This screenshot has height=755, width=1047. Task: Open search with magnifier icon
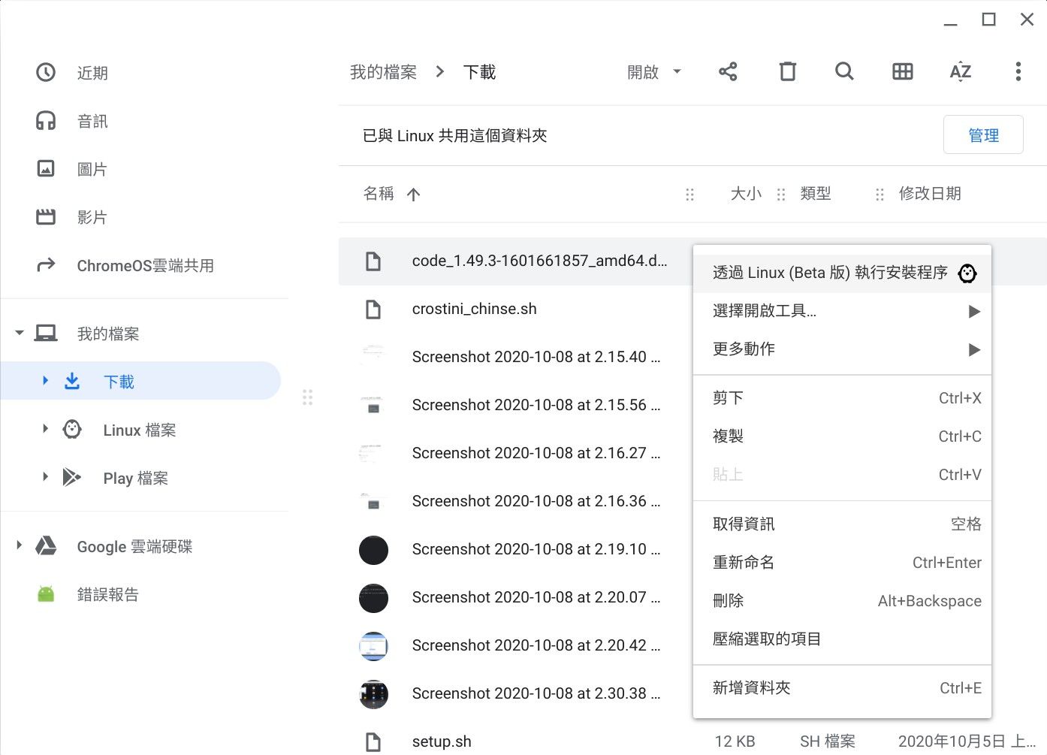pos(844,72)
